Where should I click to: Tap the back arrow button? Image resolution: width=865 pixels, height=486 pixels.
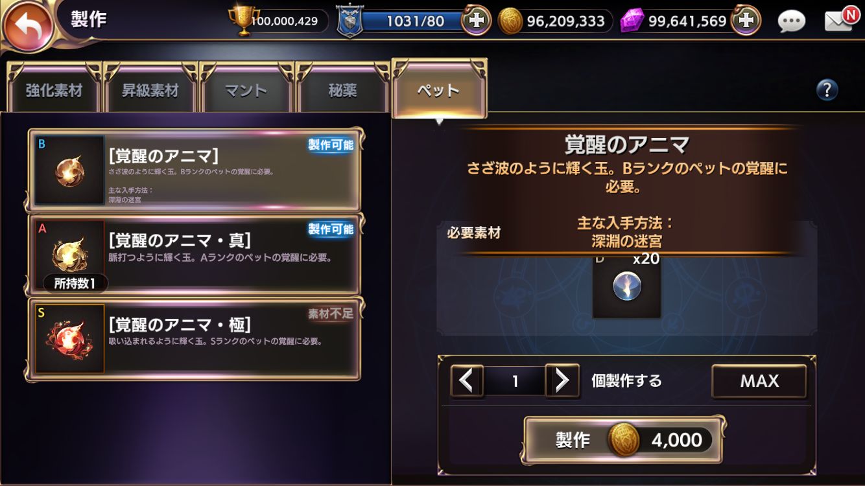tap(27, 27)
